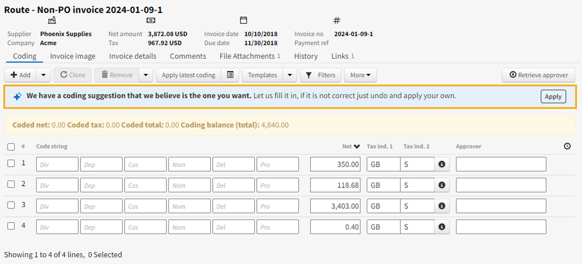Sort by the Net column arrow
The height and width of the screenshot is (264, 582).
[x=357, y=146]
